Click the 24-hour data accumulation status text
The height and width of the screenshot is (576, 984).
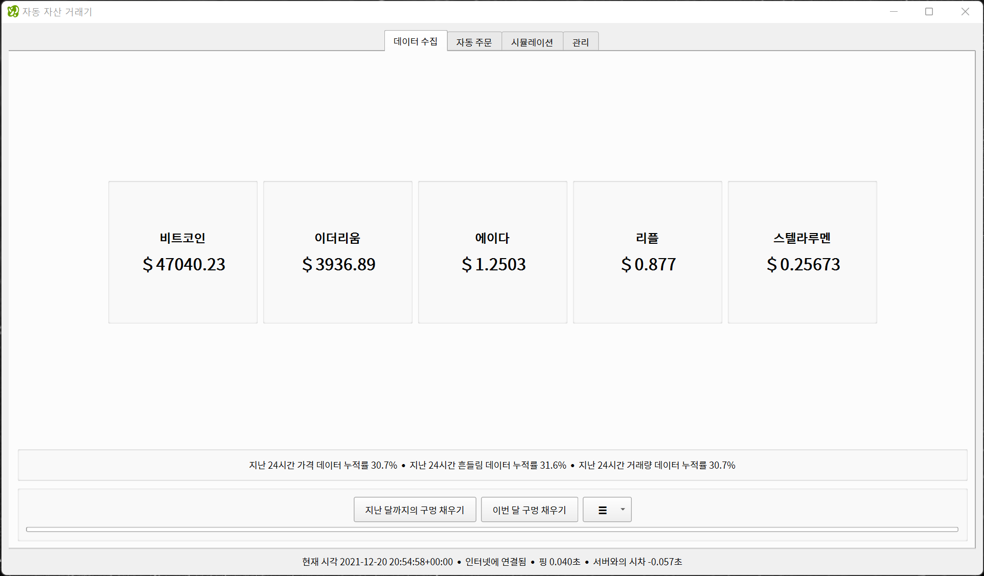pos(492,465)
